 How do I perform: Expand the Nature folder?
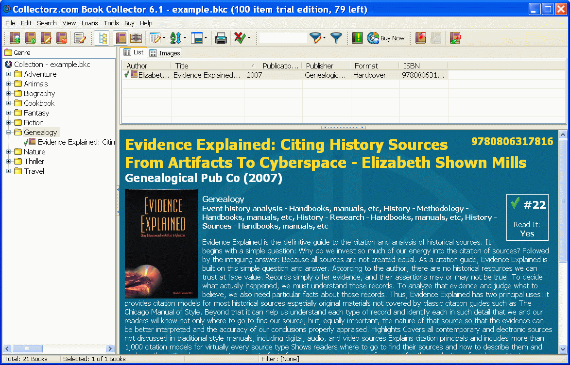click(x=8, y=152)
